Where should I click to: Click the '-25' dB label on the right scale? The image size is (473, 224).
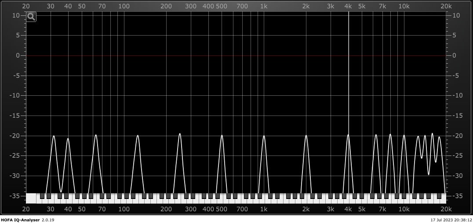coord(458,156)
